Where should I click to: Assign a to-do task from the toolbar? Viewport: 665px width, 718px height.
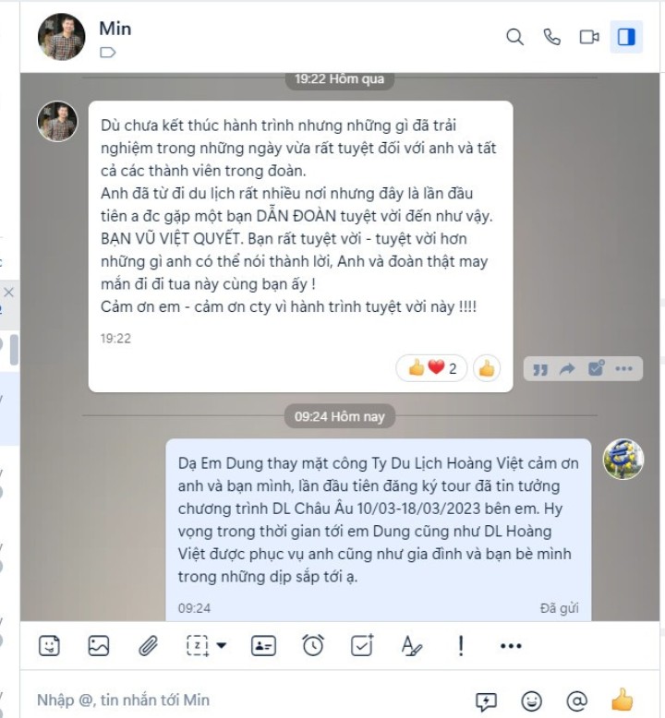(x=362, y=646)
